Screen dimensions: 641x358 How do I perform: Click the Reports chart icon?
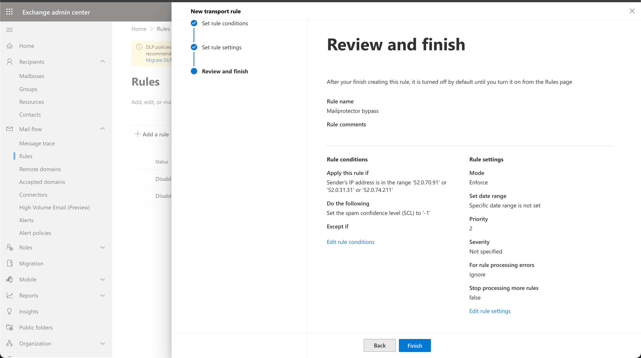click(x=10, y=295)
